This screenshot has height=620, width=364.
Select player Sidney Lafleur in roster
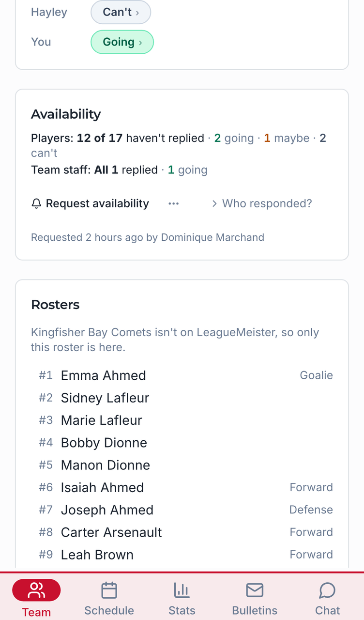pyautogui.click(x=186, y=398)
